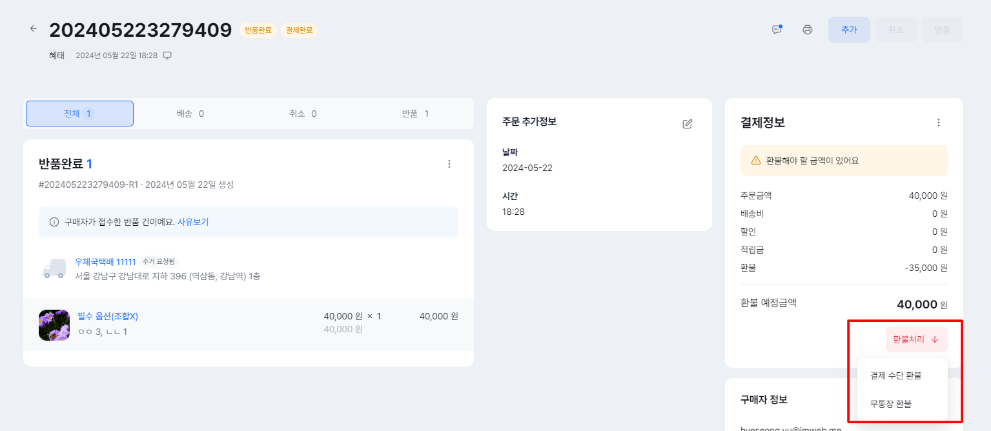Click the purple flower product thumbnail
Screen dimensions: 991x431
pyautogui.click(x=54, y=325)
